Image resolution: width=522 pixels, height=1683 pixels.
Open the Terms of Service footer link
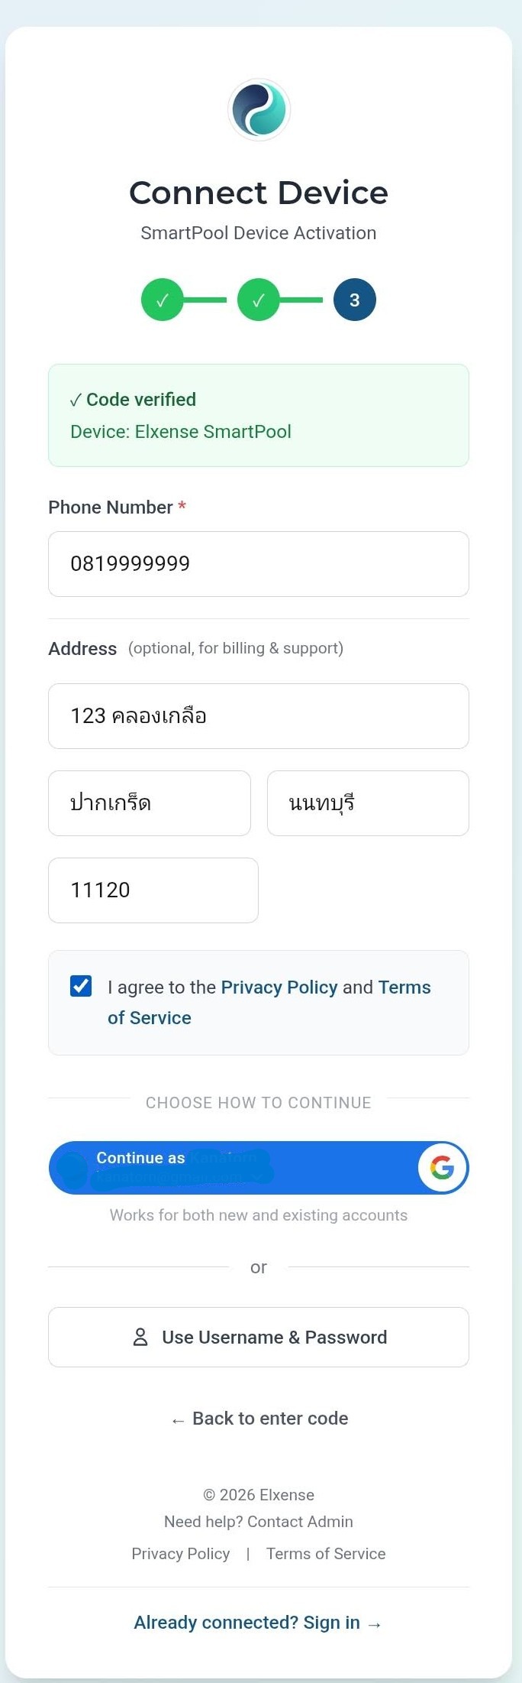pos(326,1554)
